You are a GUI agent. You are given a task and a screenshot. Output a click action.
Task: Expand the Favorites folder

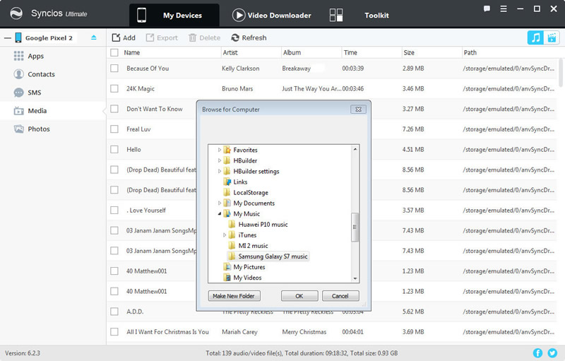pos(219,150)
